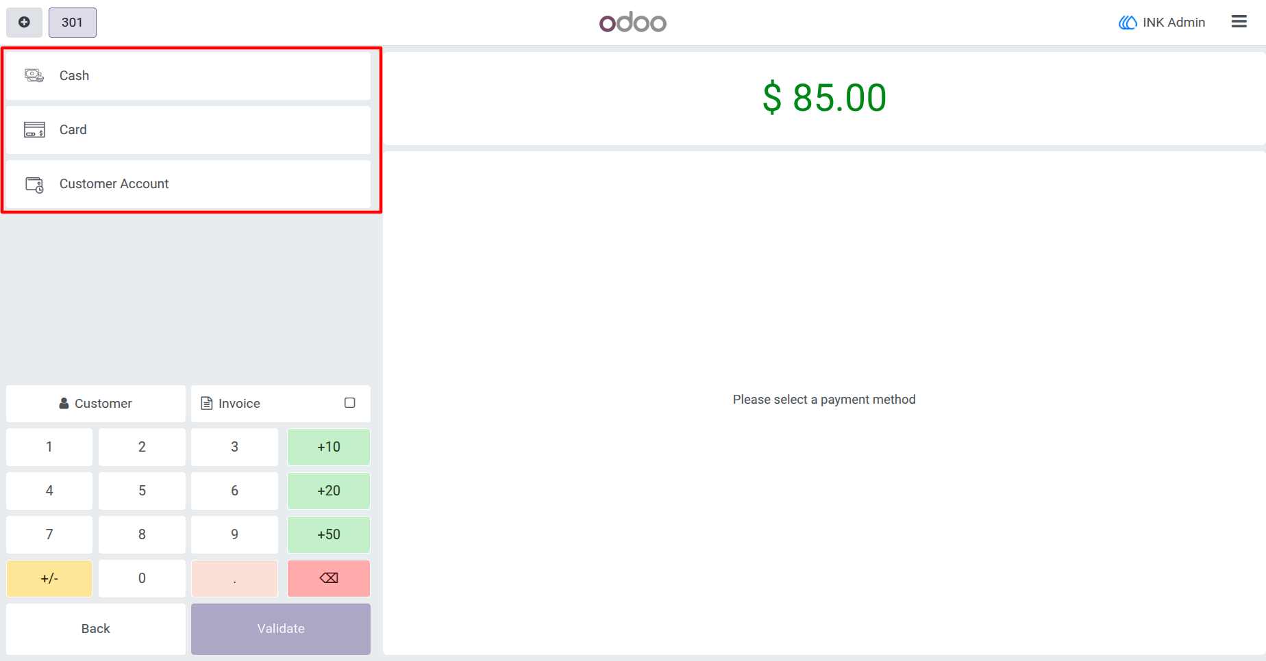Click the new order plus icon
The image size is (1266, 661).
pyautogui.click(x=24, y=23)
